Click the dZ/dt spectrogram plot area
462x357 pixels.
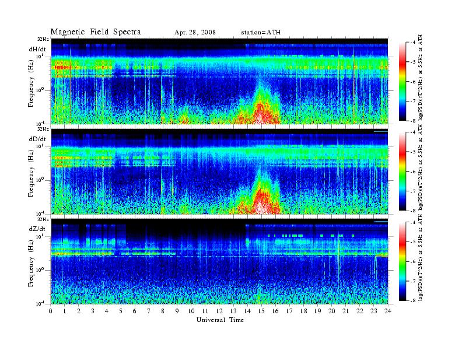pyautogui.click(x=219, y=261)
